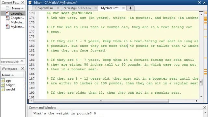Click the Chapter... file's script icon

pos(7,18)
